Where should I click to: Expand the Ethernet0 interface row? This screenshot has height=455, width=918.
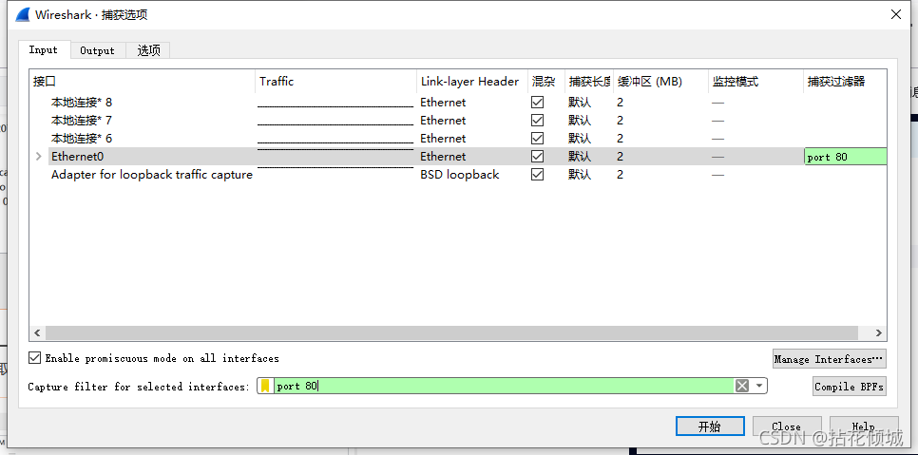tap(39, 156)
